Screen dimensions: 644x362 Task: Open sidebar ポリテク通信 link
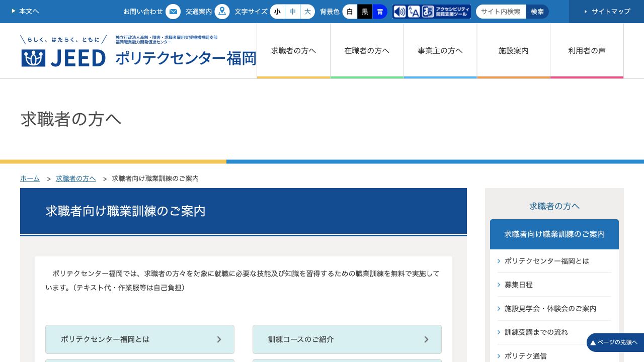tap(554, 355)
